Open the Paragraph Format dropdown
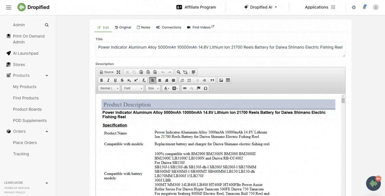Screen dimensions: 385x196 coord(109,88)
